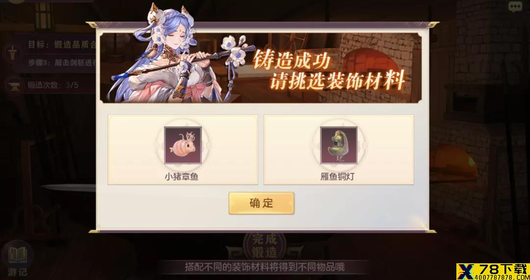Viewport: 530px width, 280px height.
Task: Click the 雁鱼铜灯 label text
Action: pos(337,176)
